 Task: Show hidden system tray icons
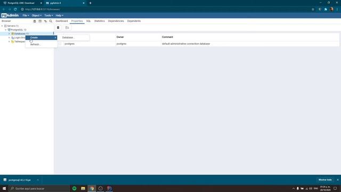coord(293,188)
